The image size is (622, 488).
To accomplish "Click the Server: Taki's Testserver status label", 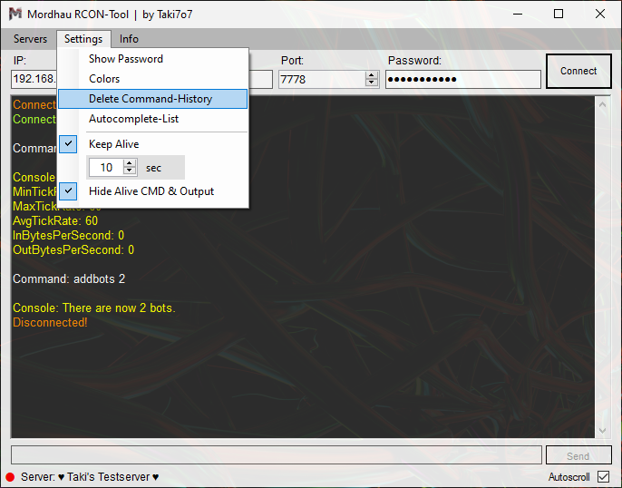I will point(90,476).
